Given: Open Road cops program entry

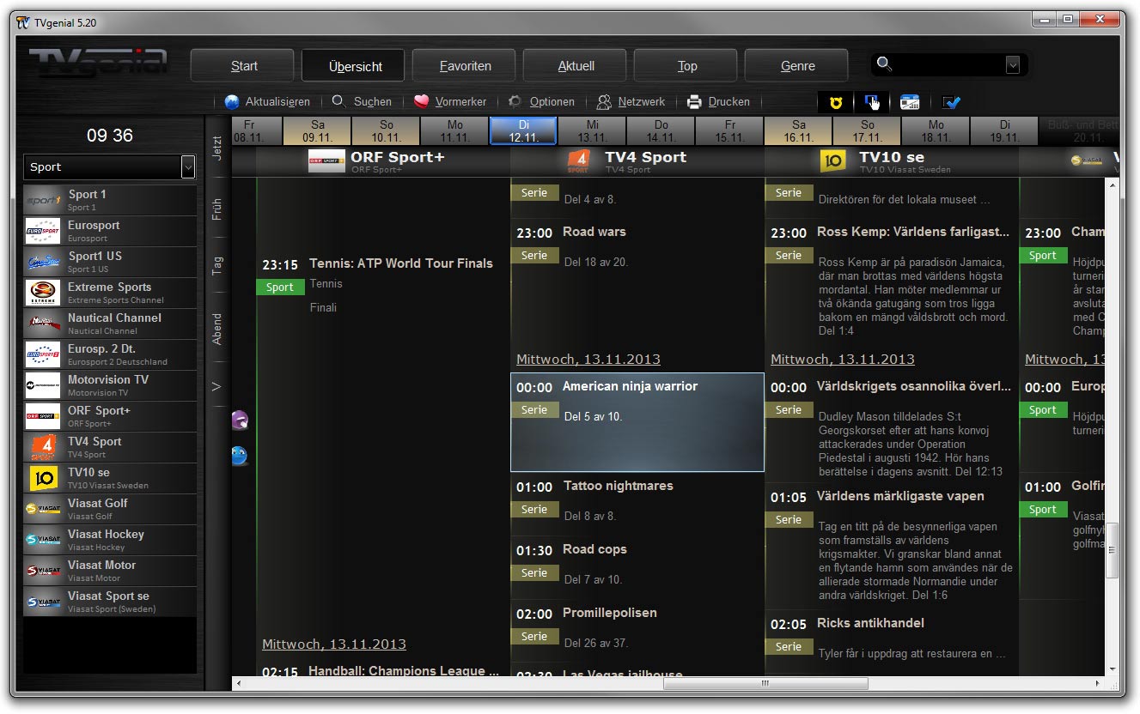Looking at the screenshot, I should [637, 568].
